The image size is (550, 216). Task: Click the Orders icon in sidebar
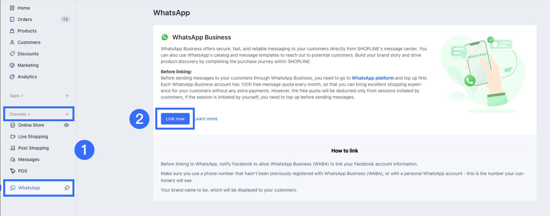tap(12, 19)
